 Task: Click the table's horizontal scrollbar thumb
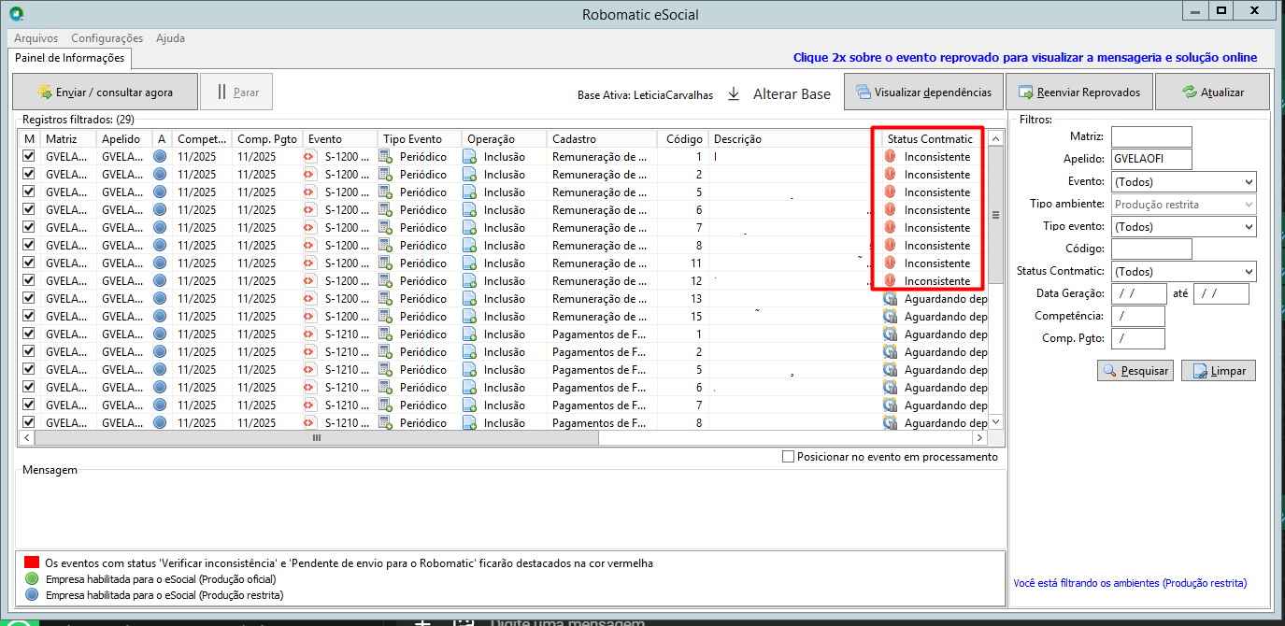click(317, 437)
